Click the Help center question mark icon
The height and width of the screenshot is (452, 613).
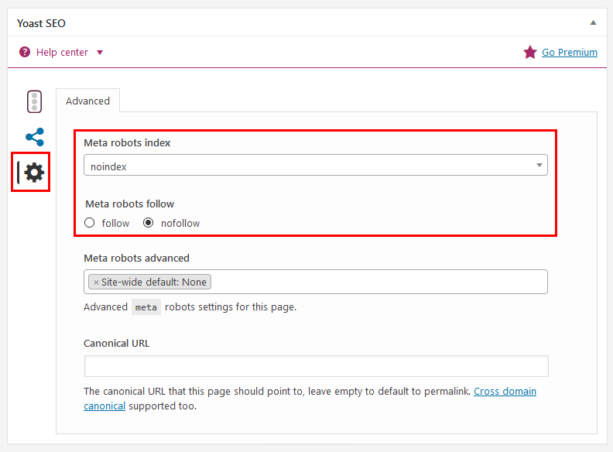point(25,53)
